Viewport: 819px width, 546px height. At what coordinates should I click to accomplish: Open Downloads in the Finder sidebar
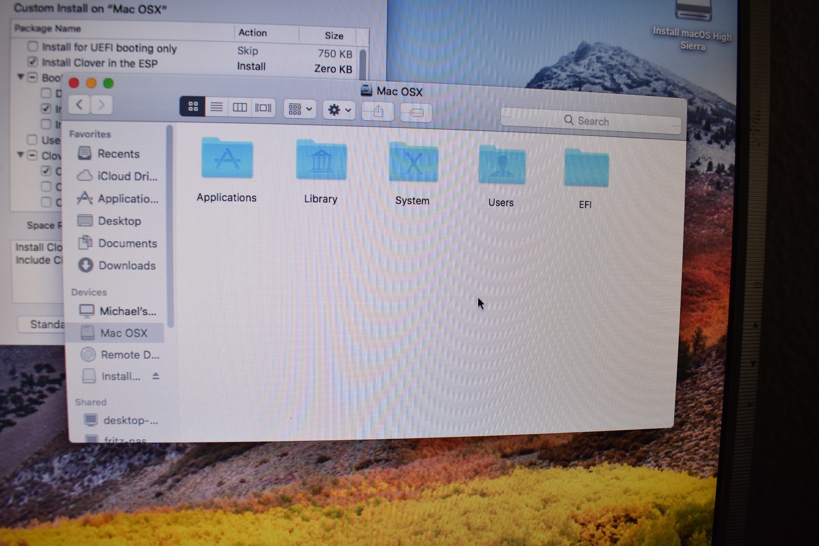[117, 265]
